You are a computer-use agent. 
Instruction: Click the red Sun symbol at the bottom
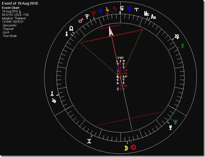(x=133, y=147)
